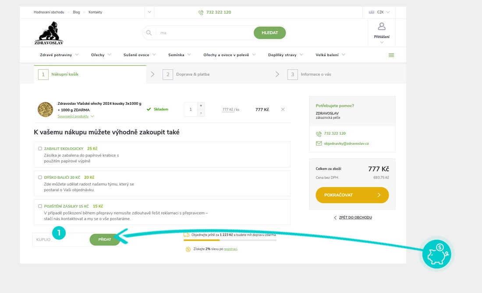The height and width of the screenshot is (293, 482).
Task: Open the Sušené ovoce menu
Action: click(140, 55)
